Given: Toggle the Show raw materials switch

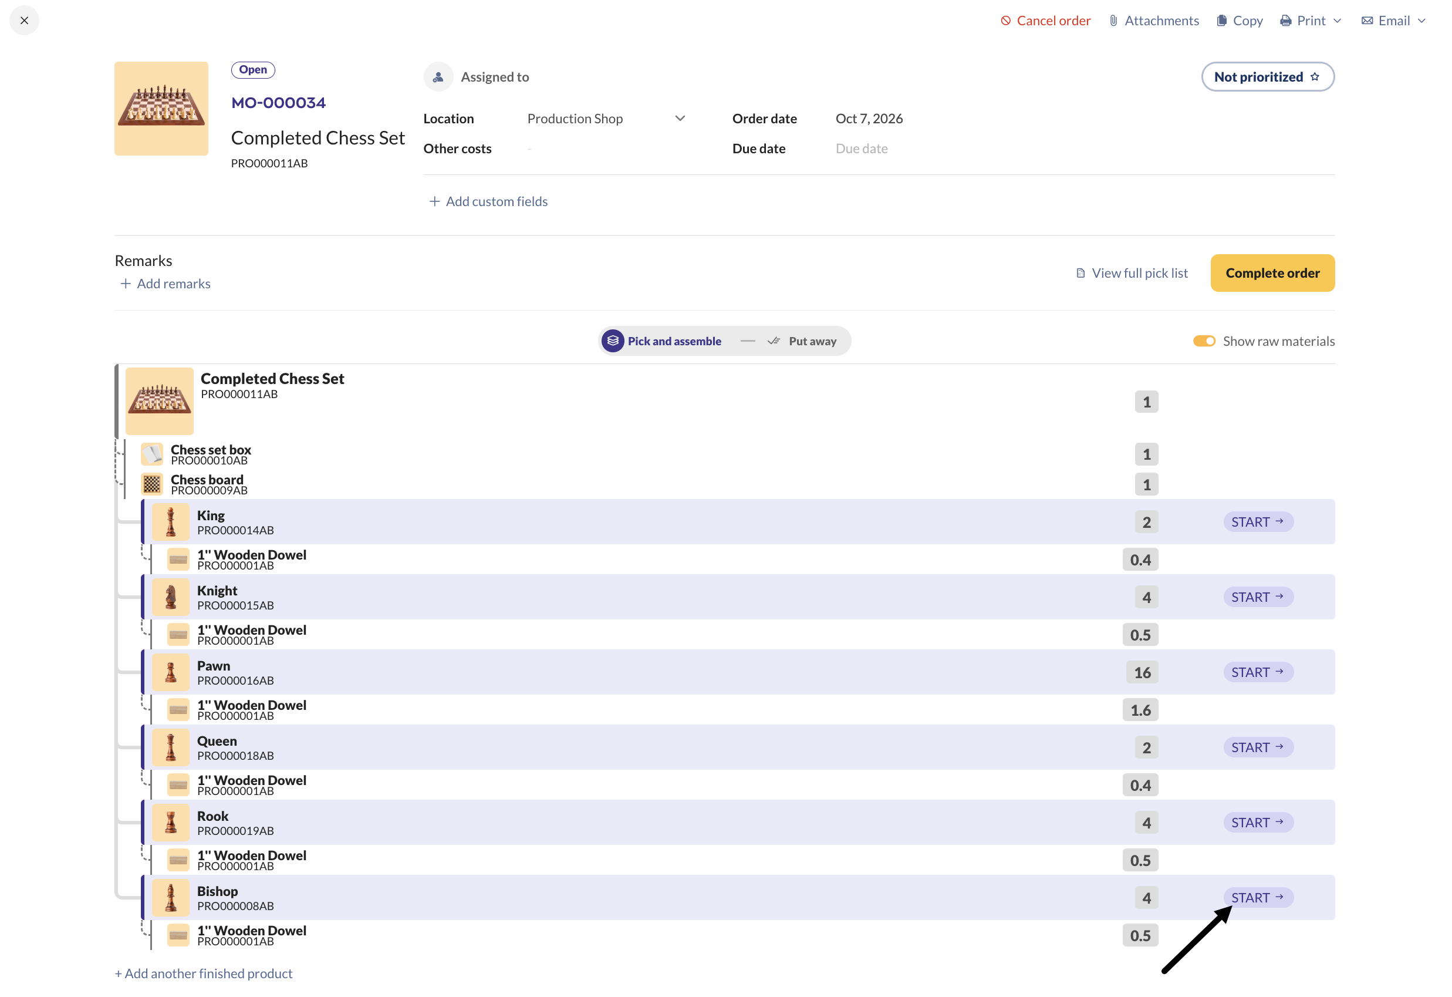Looking at the screenshot, I should [1204, 341].
